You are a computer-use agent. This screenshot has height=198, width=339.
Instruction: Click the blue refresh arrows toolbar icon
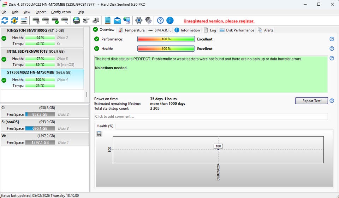click(5, 21)
